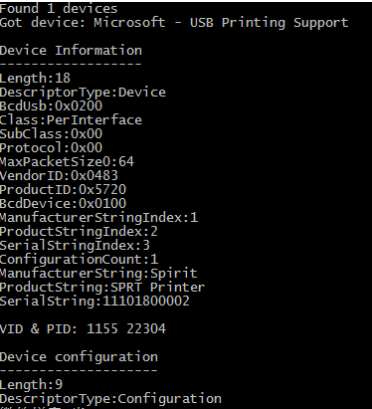Click the 'DescriptorType:Device' line
This screenshot has height=409, width=372.
(83, 93)
